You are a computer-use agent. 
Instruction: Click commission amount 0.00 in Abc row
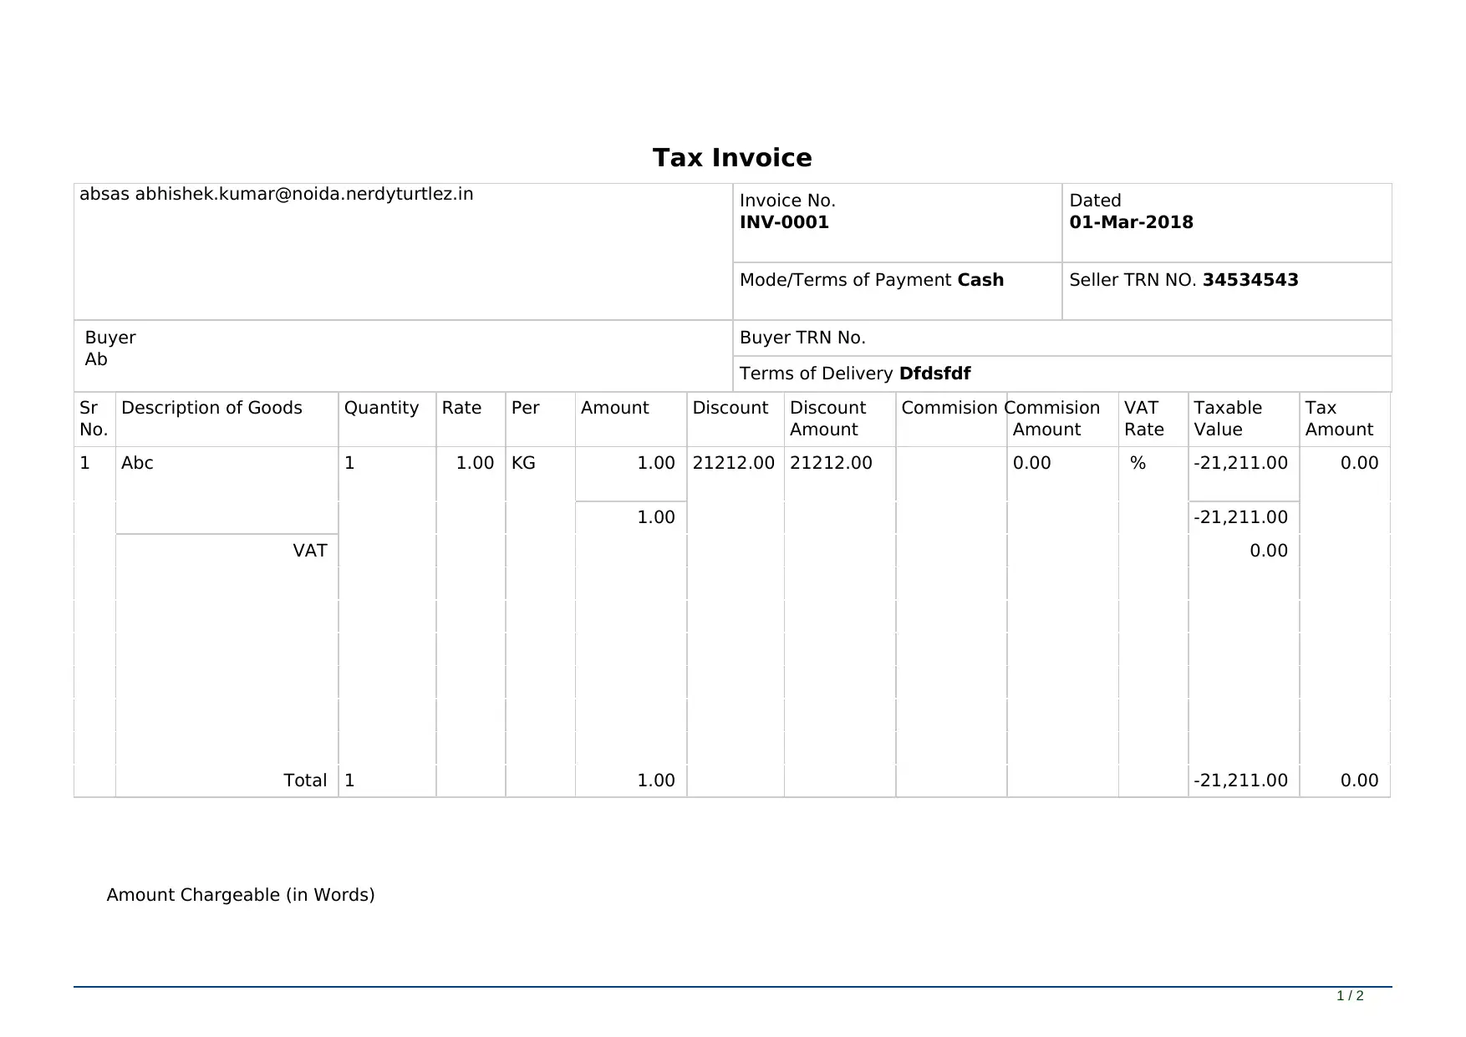pos(1032,463)
